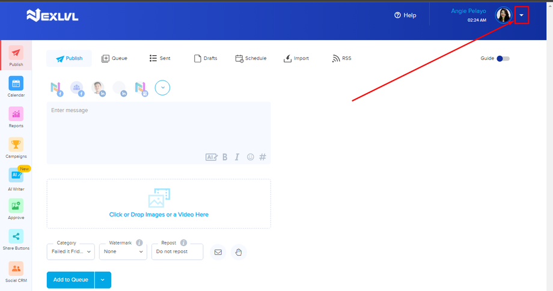Open the user account dropdown arrow
The width and height of the screenshot is (553, 291).
(522, 15)
